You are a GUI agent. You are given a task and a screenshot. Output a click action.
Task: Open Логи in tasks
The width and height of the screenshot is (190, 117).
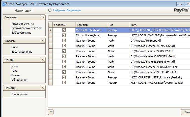(x=15, y=47)
